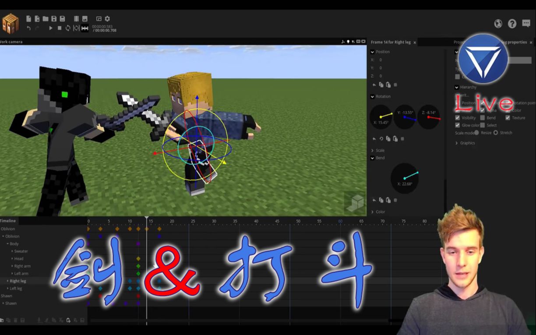Copy the Bend value

pyautogui.click(x=381, y=200)
